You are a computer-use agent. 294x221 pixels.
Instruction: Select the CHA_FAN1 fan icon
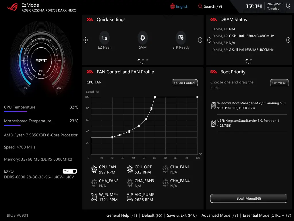pos(166,169)
